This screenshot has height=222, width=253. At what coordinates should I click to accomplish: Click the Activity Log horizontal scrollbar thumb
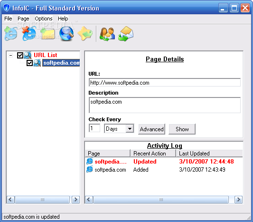161,200
